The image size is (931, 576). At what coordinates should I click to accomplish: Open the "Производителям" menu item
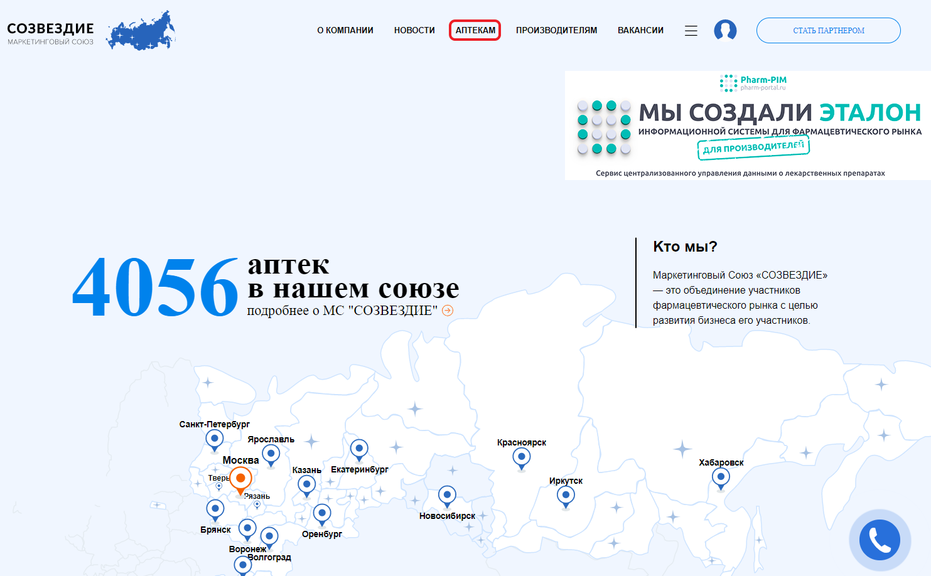point(556,30)
